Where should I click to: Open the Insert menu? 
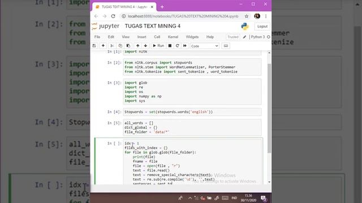point(142,37)
